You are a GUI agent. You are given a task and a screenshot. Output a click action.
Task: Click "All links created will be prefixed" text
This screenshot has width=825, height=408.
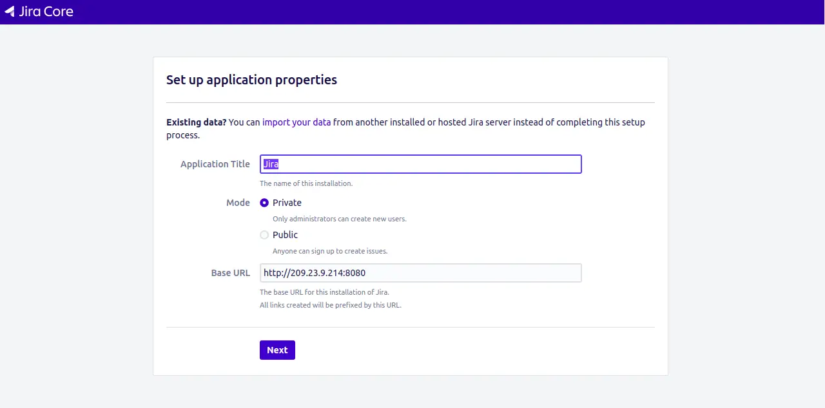click(331, 305)
